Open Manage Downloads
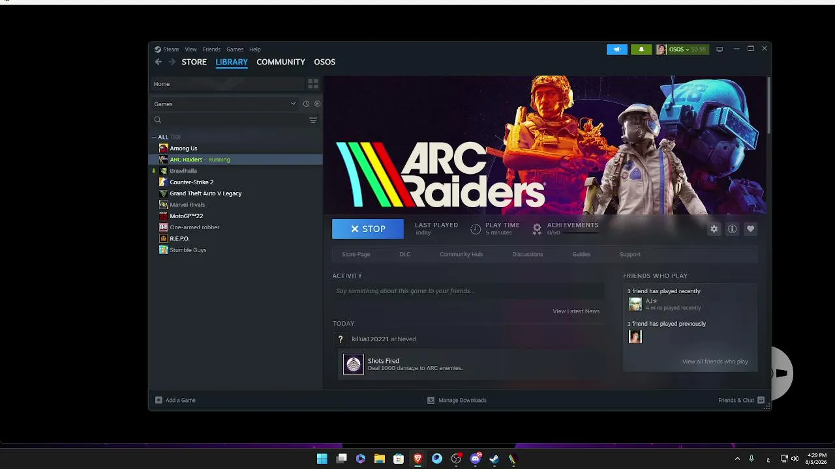835x469 pixels. (457, 400)
